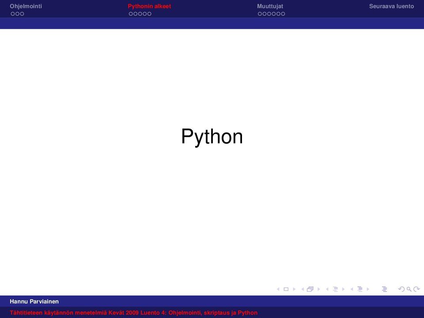The width and height of the screenshot is (424, 318).
Task: Select fourth slide circle under Pythonin alkeet
Action: [x=145, y=14]
